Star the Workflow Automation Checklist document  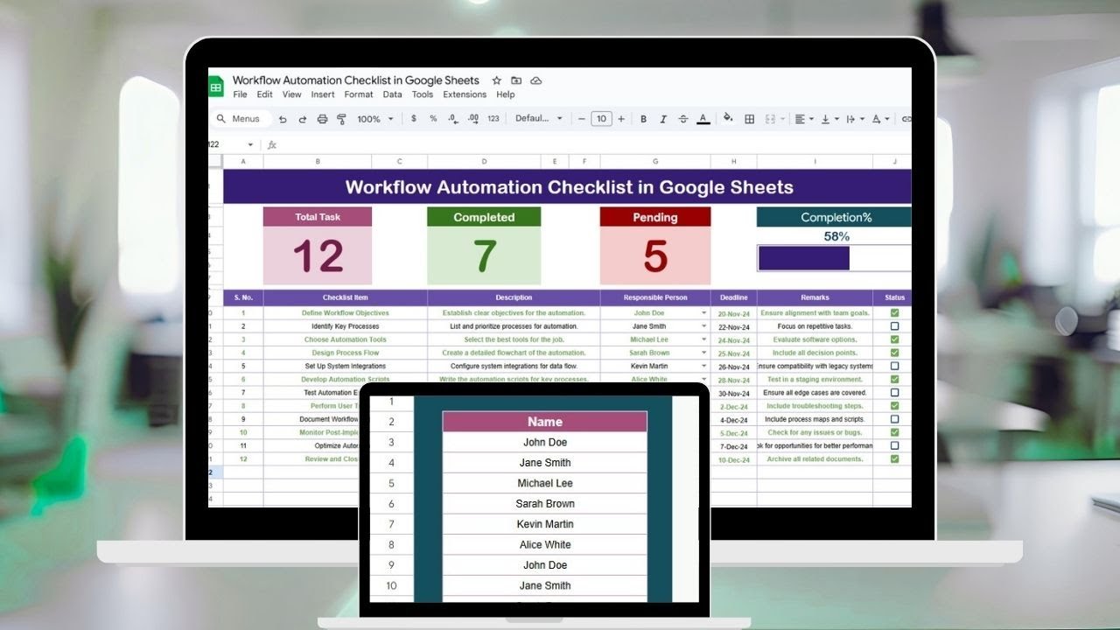pyautogui.click(x=497, y=80)
